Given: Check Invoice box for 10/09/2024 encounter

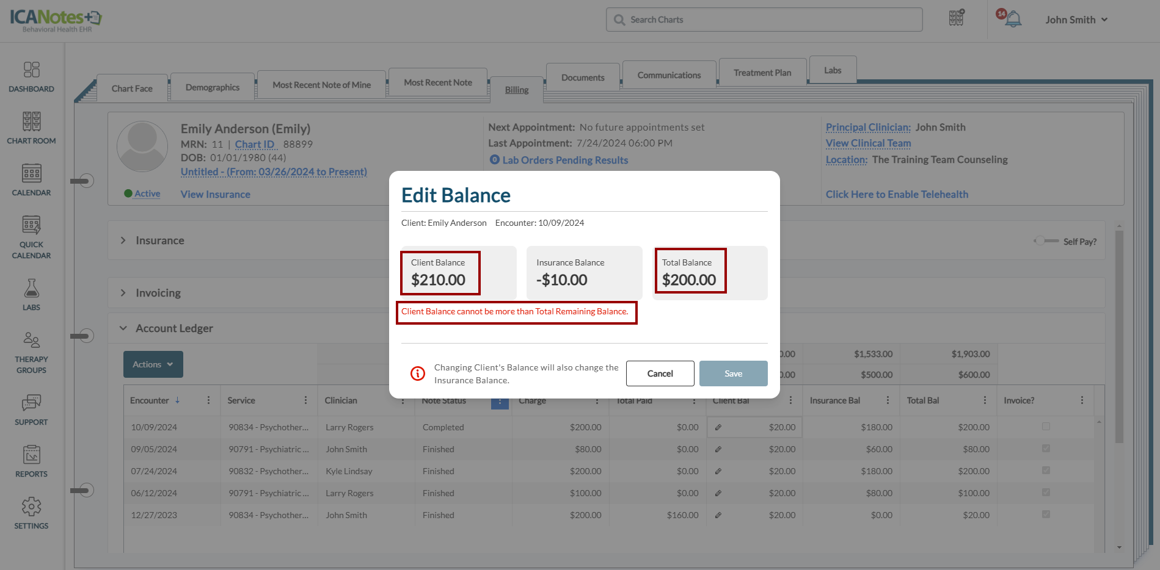Looking at the screenshot, I should coord(1046,427).
